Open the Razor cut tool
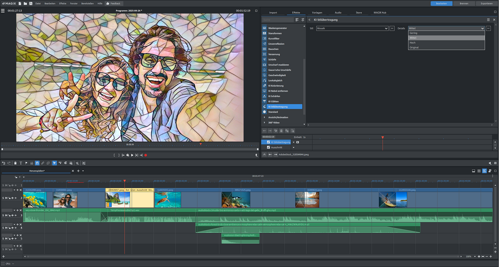The height and width of the screenshot is (267, 499). pos(77,163)
